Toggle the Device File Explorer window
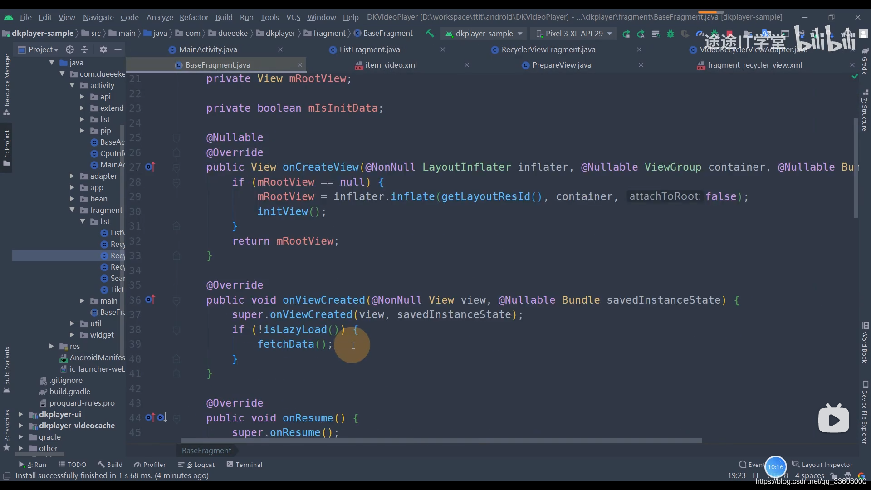871x490 pixels. coord(865,412)
